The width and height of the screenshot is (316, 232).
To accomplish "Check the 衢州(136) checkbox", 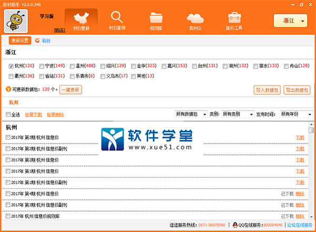I will pos(11,76).
